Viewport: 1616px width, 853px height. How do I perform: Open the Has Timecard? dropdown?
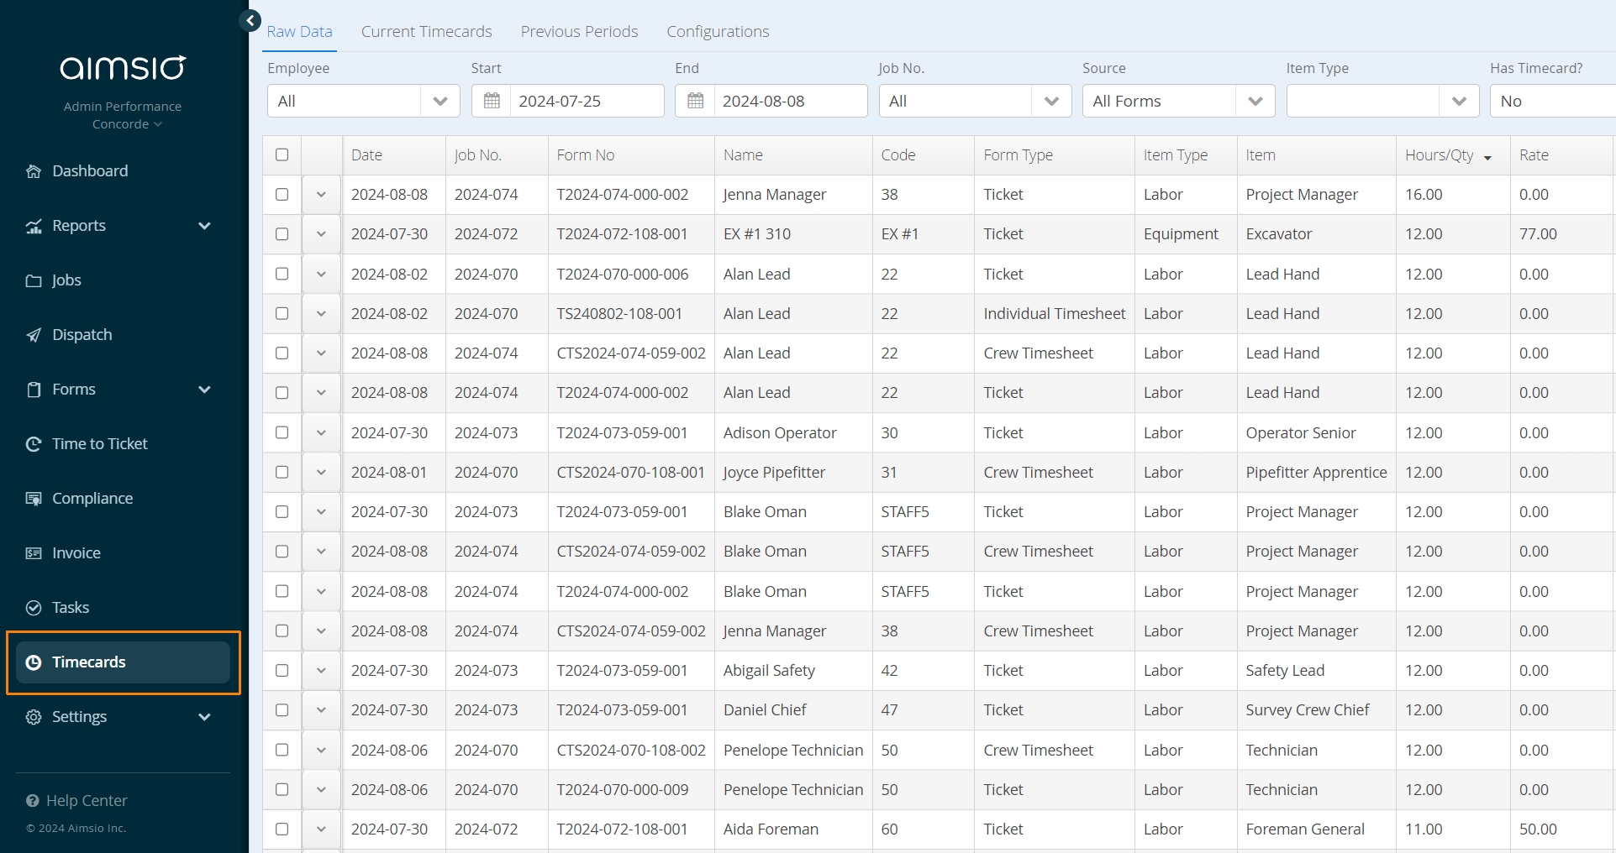pyautogui.click(x=1553, y=101)
